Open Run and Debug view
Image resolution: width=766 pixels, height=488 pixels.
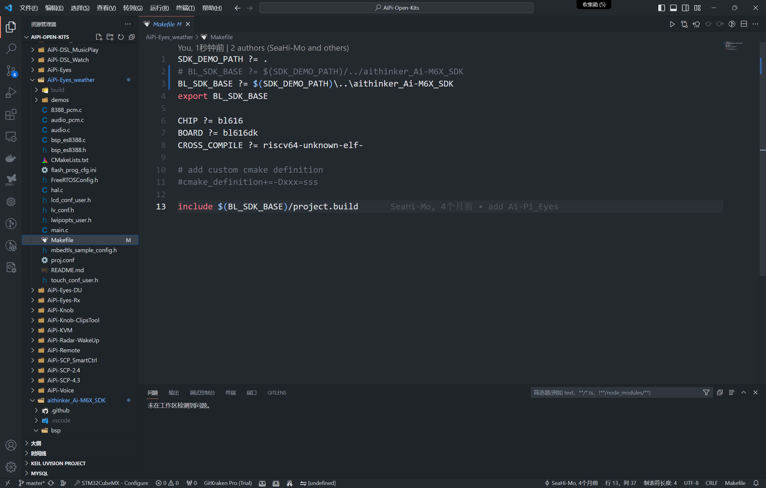(x=11, y=93)
